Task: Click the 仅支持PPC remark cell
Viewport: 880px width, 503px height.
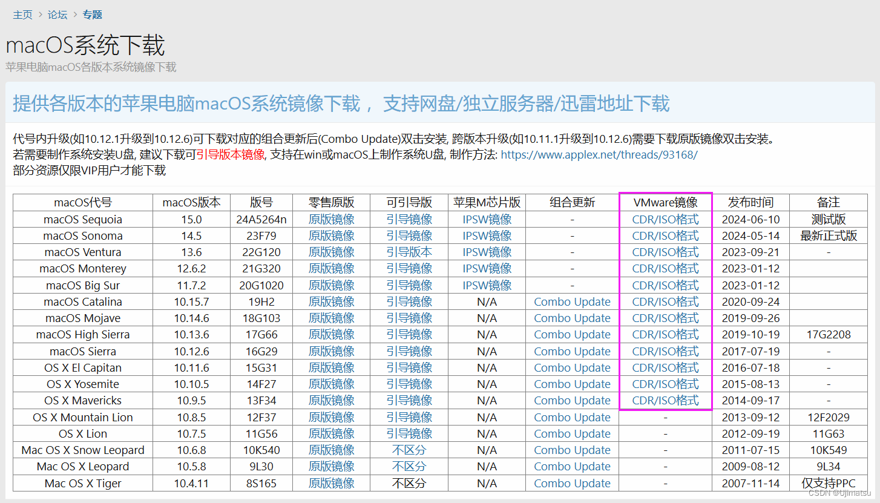Action: click(x=829, y=483)
